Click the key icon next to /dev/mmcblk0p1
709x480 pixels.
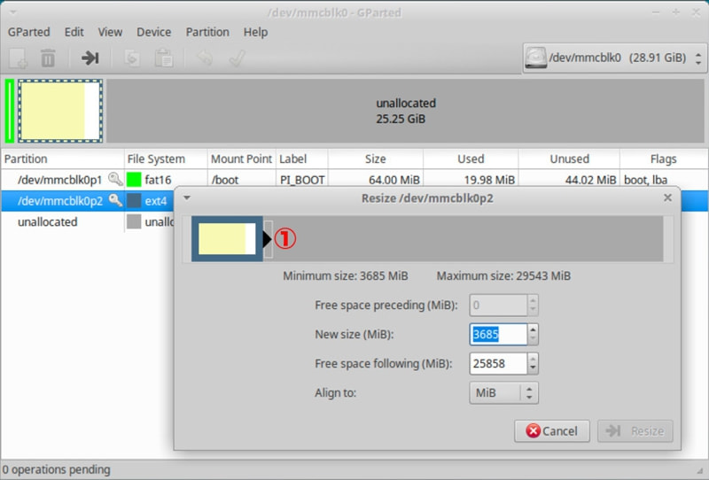(x=115, y=180)
